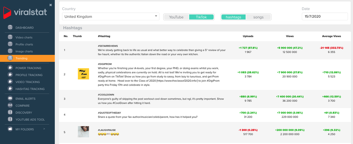The height and width of the screenshot is (144, 353).
Task: Click the #DIGIPROM hashtag title
Action: coord(105,64)
